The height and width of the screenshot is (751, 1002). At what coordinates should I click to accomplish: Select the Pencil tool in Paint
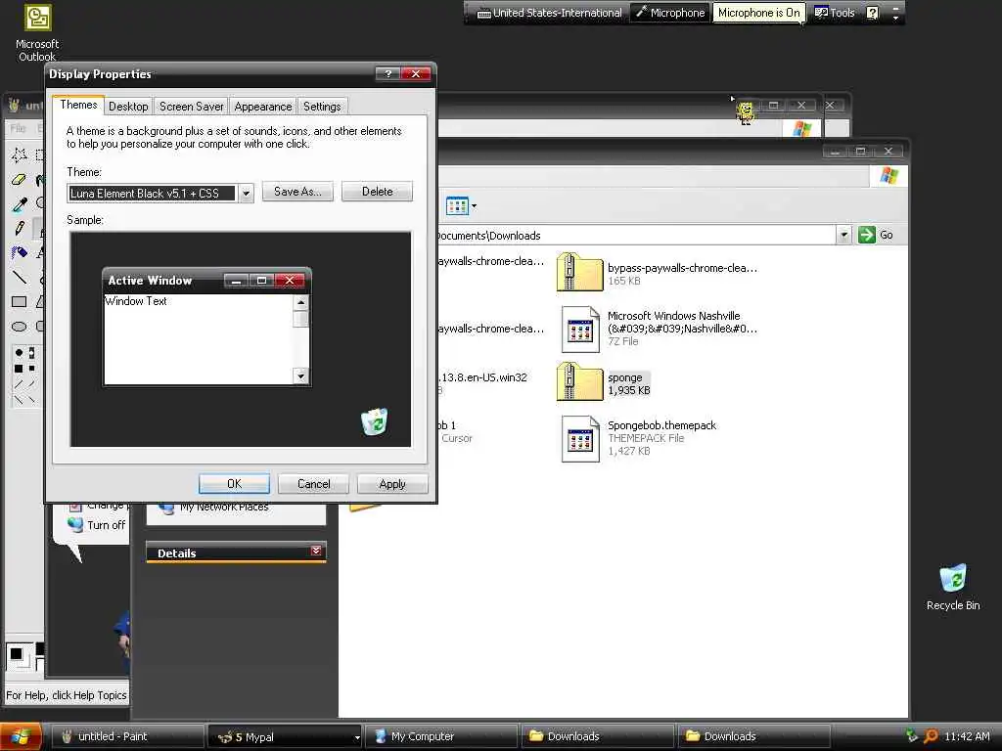click(x=20, y=228)
